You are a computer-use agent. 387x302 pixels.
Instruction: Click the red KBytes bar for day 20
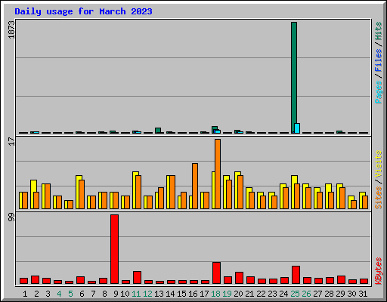click(x=239, y=278)
